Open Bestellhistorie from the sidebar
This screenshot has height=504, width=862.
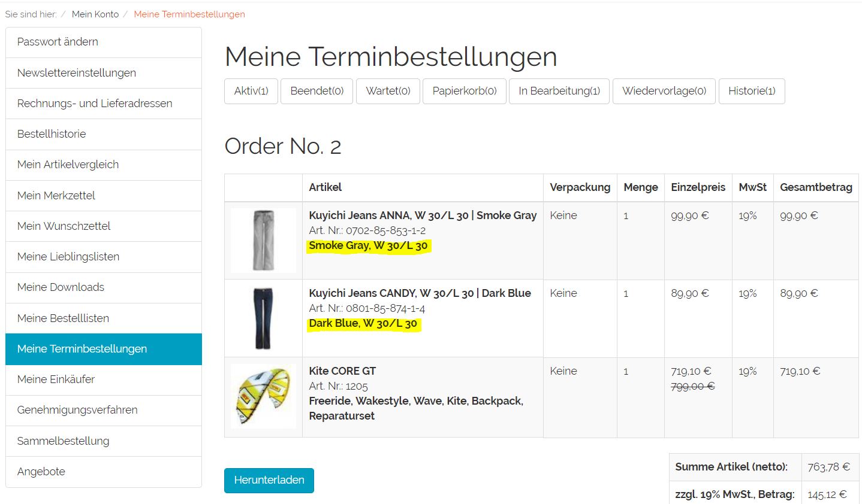click(52, 134)
